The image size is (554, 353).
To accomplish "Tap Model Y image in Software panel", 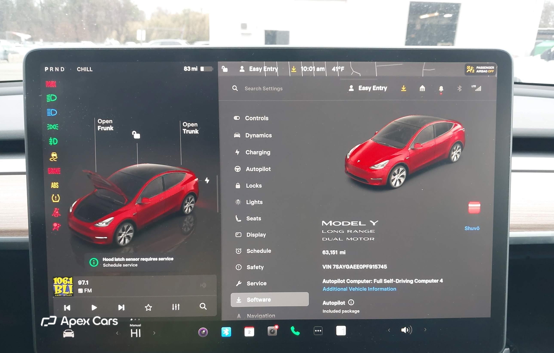I will [405, 151].
